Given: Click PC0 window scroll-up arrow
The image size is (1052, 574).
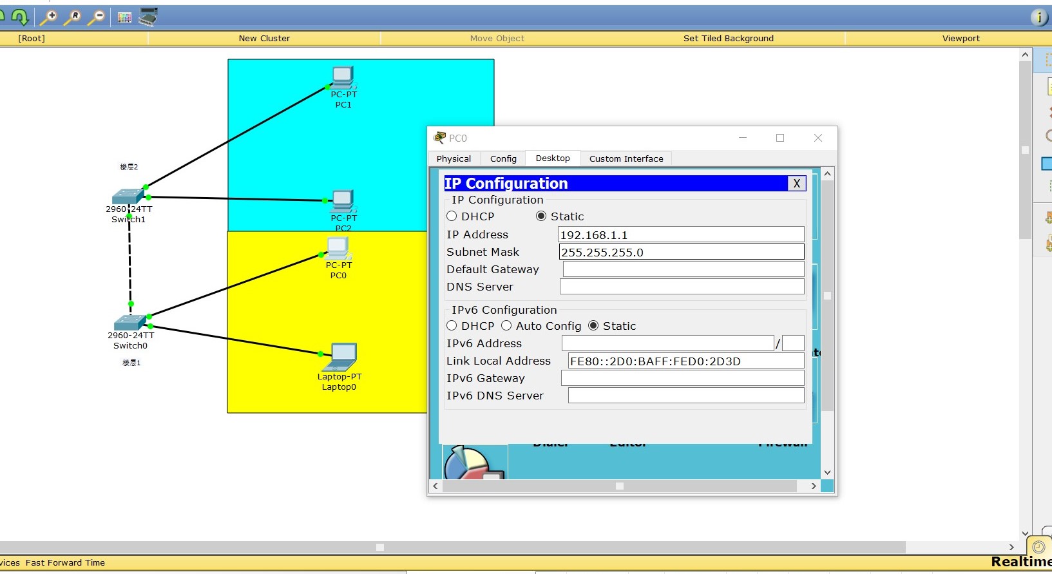Looking at the screenshot, I should tap(828, 174).
